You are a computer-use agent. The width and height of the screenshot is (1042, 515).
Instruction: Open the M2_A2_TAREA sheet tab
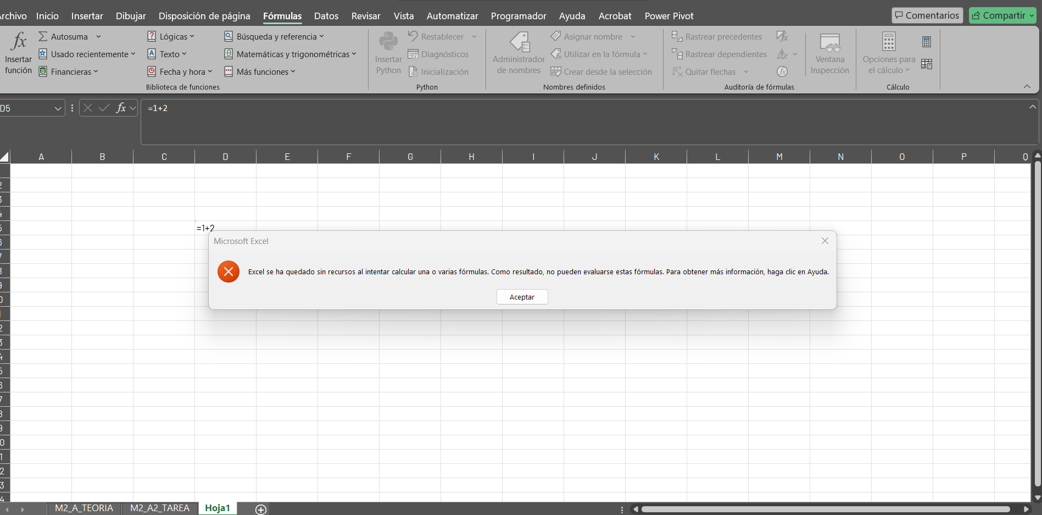pyautogui.click(x=159, y=508)
